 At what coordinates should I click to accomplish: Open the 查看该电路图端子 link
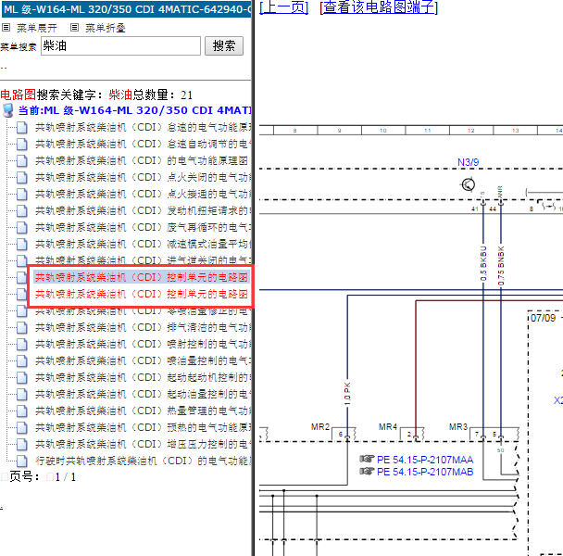pyautogui.click(x=379, y=7)
